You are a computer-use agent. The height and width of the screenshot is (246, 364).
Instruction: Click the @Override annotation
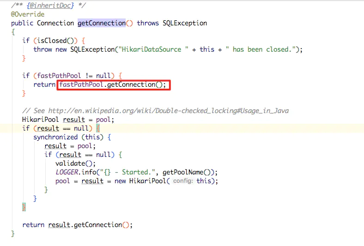(28, 14)
